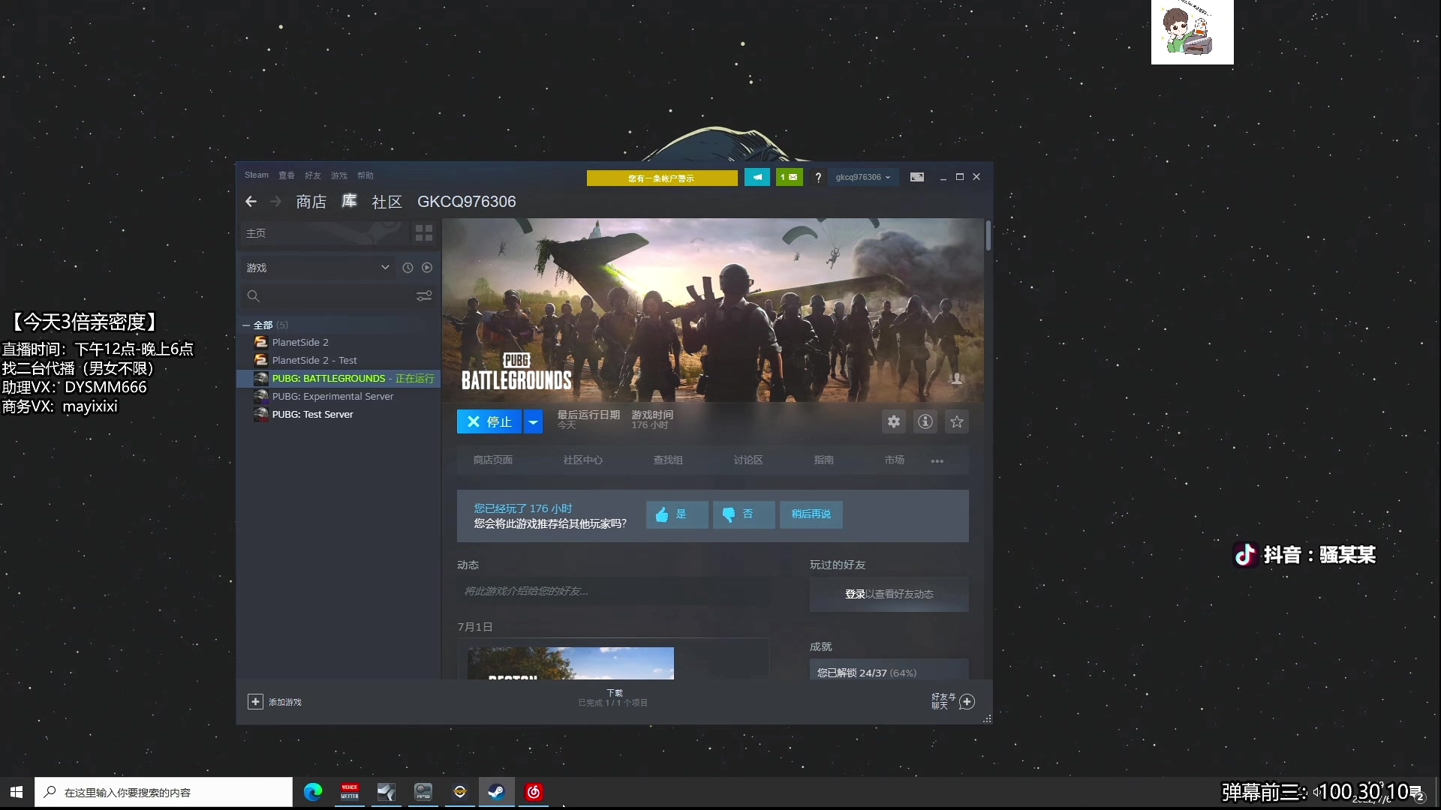
Task: Click the PUBG screenshot thumbnail on July 1
Action: pos(570,663)
